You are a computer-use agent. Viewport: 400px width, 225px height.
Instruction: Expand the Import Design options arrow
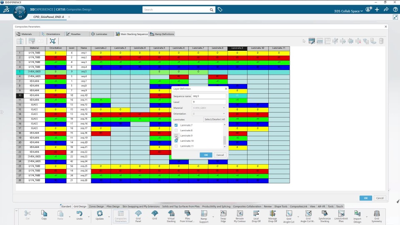367,217
